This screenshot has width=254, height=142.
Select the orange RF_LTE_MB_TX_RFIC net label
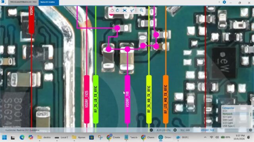click(x=165, y=99)
